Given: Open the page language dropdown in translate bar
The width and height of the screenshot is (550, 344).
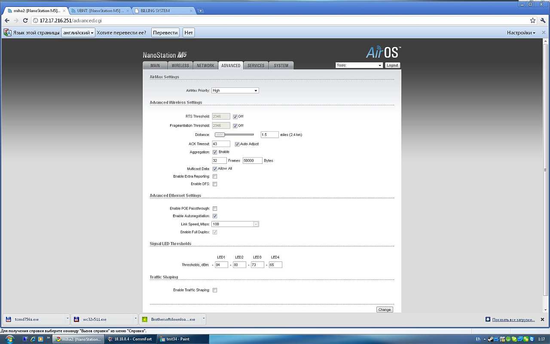Looking at the screenshot, I should pos(78,33).
